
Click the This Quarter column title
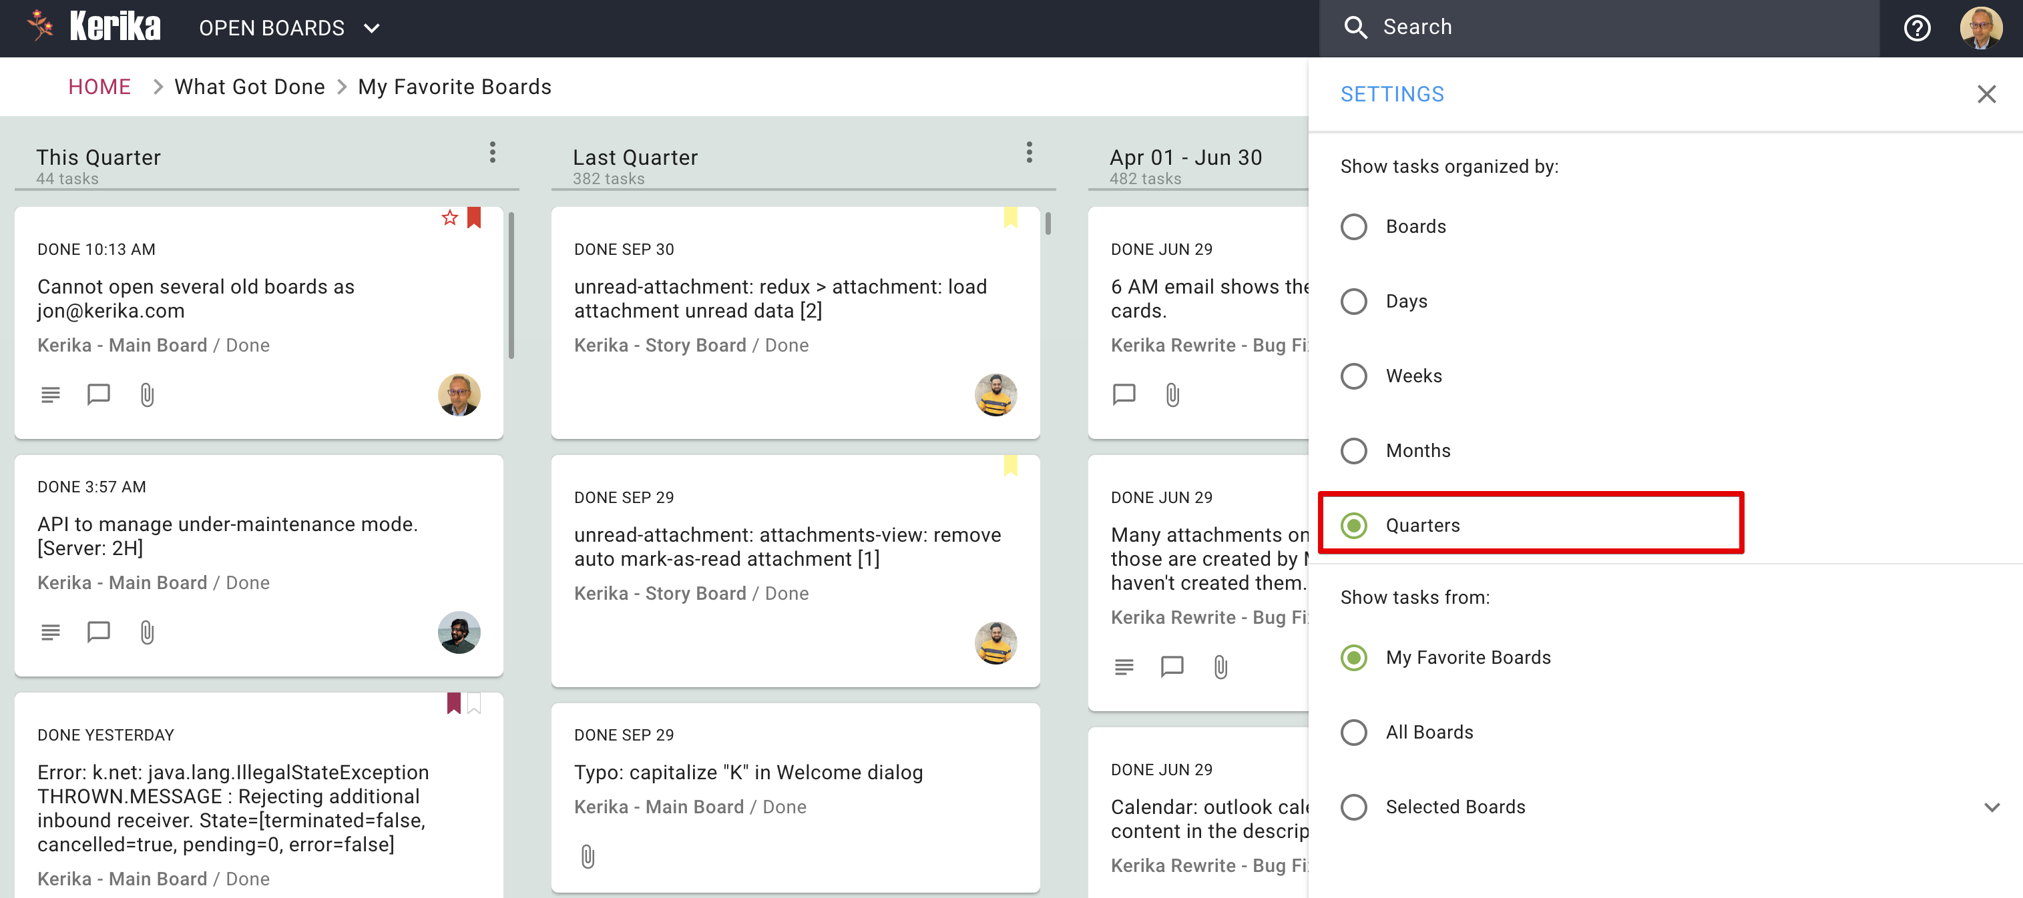pos(98,157)
